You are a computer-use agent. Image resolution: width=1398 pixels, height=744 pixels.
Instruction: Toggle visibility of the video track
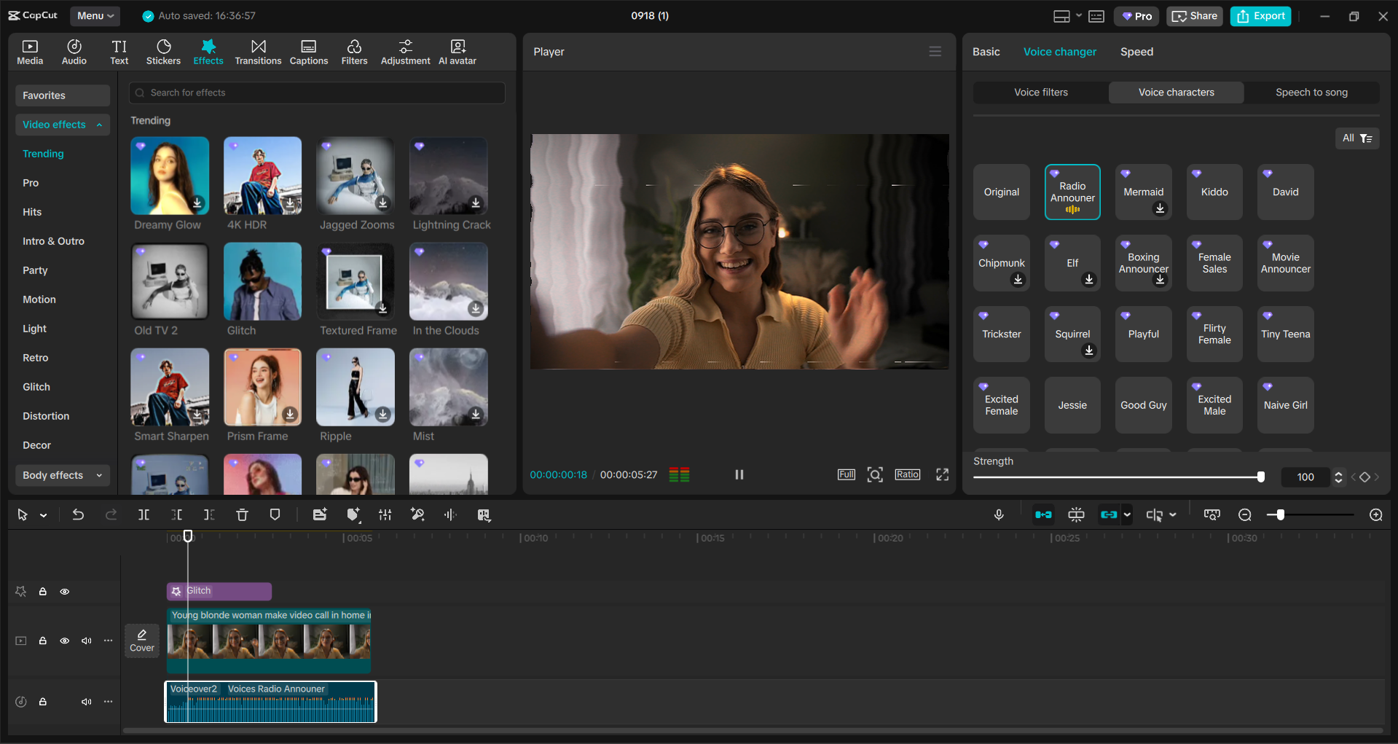pos(65,641)
